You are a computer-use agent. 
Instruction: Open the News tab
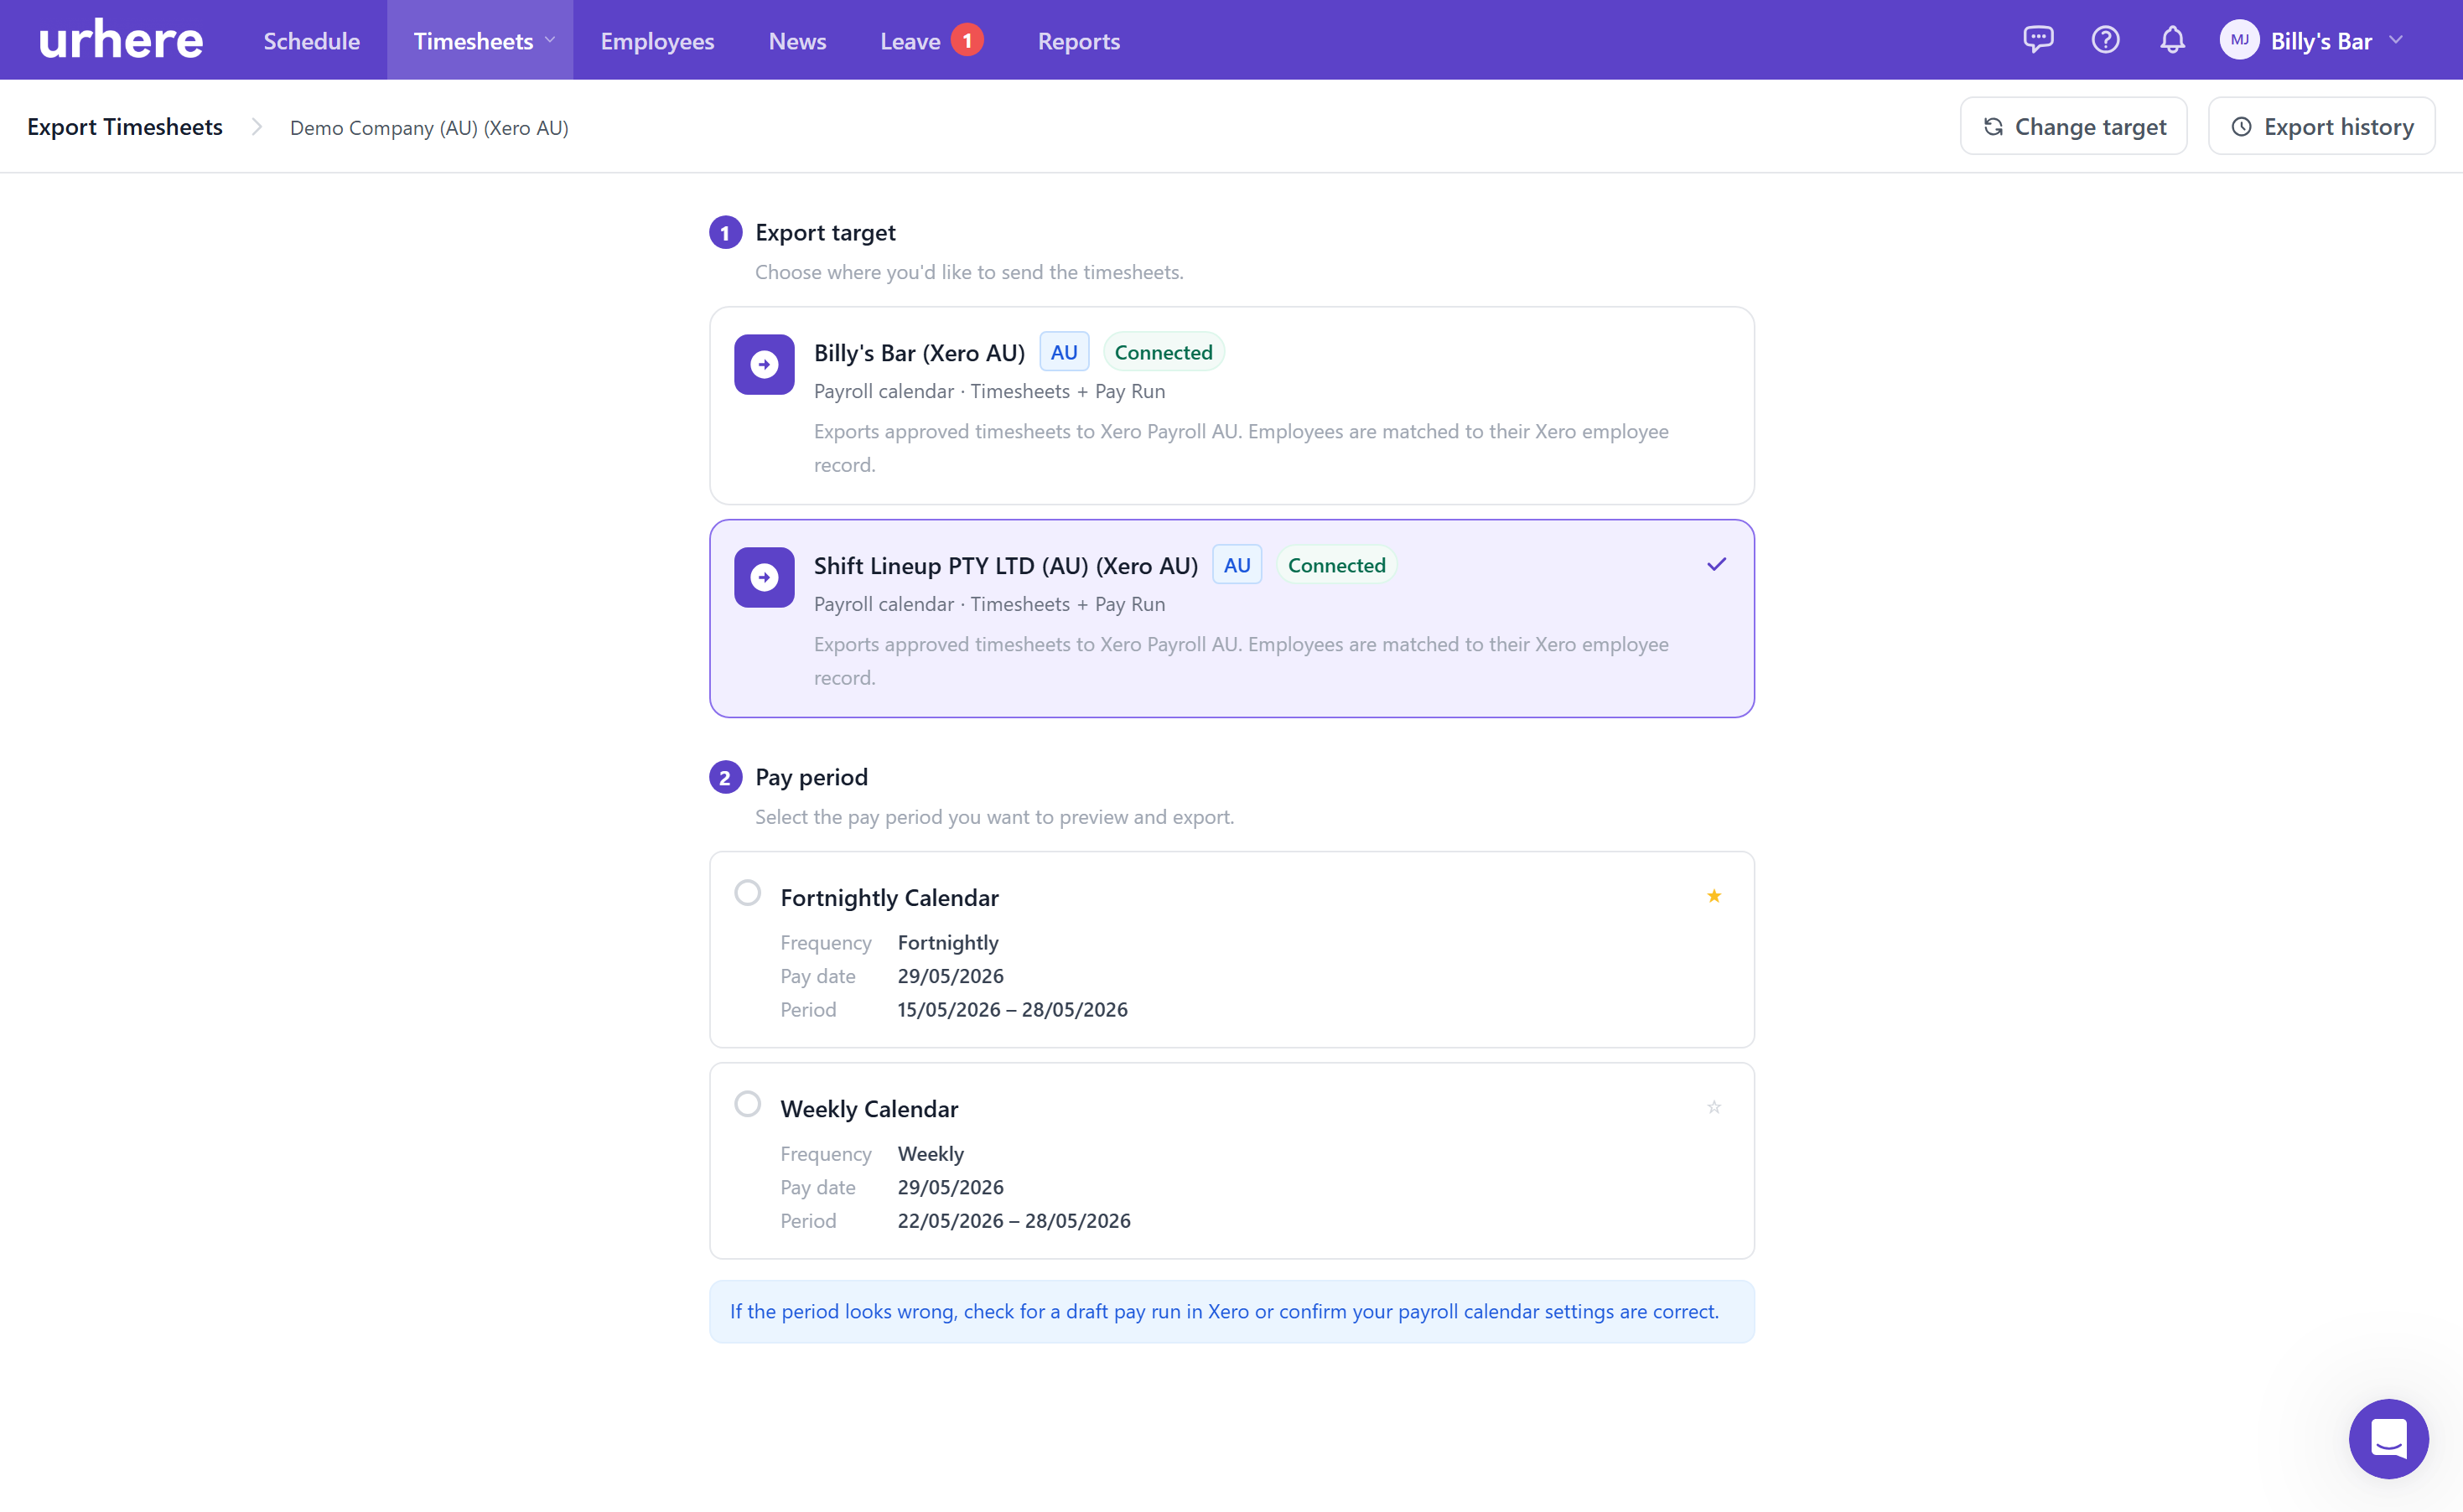797,41
